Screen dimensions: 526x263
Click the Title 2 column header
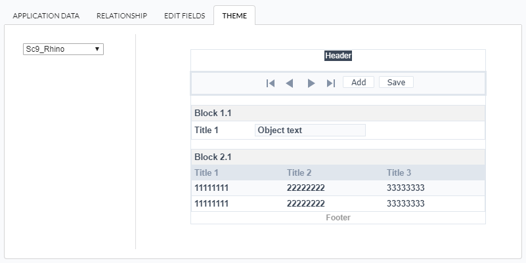pyautogui.click(x=299, y=173)
